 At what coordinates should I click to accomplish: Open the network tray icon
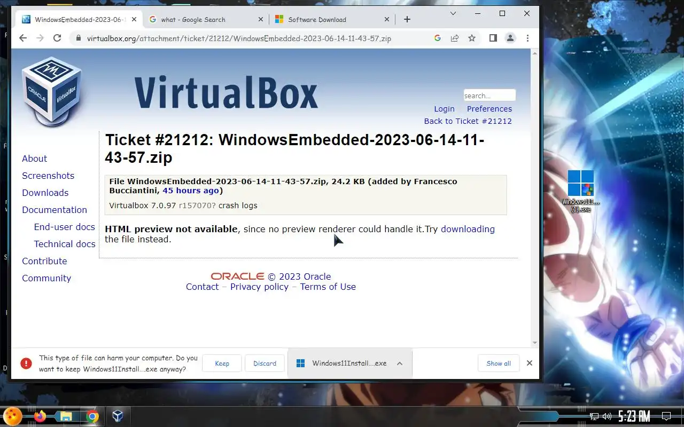[x=594, y=416]
